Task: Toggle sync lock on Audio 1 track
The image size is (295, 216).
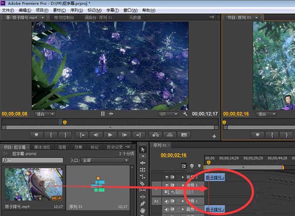Action: (172, 201)
